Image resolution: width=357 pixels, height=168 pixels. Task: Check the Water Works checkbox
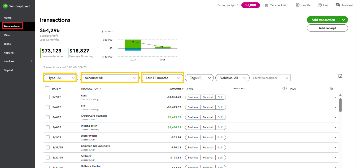point(47,138)
